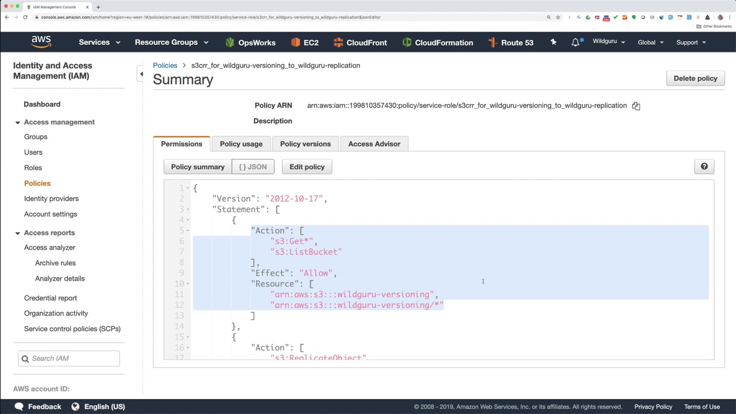736x414 pixels.
Task: Open the pin shortcuts star icon
Action: tap(553, 42)
